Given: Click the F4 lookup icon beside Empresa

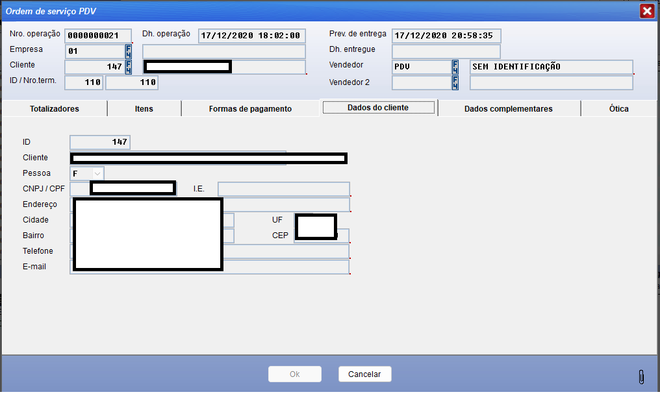Looking at the screenshot, I should tap(128, 51).
